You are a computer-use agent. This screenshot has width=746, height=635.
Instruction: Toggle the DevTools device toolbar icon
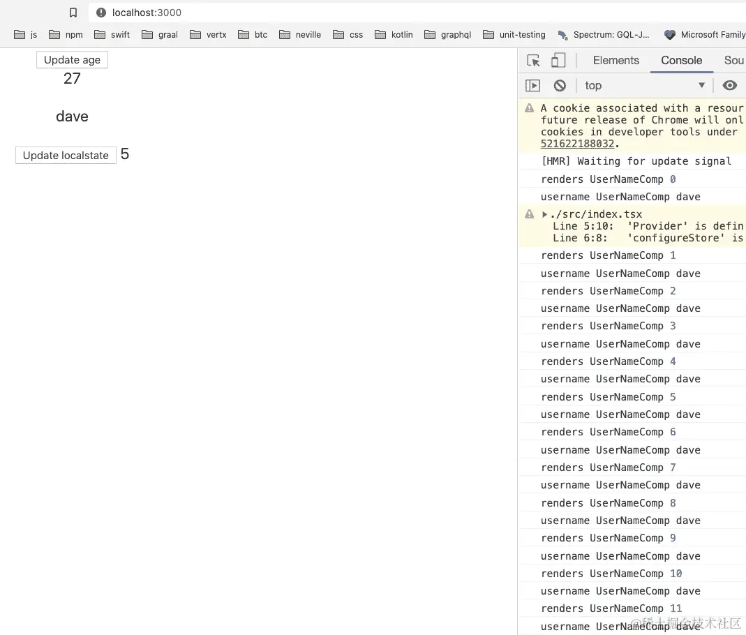pos(558,61)
